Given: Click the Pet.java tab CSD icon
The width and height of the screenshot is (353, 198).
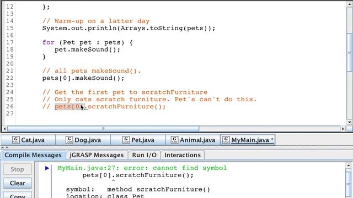Looking at the screenshot, I should pos(126,140).
